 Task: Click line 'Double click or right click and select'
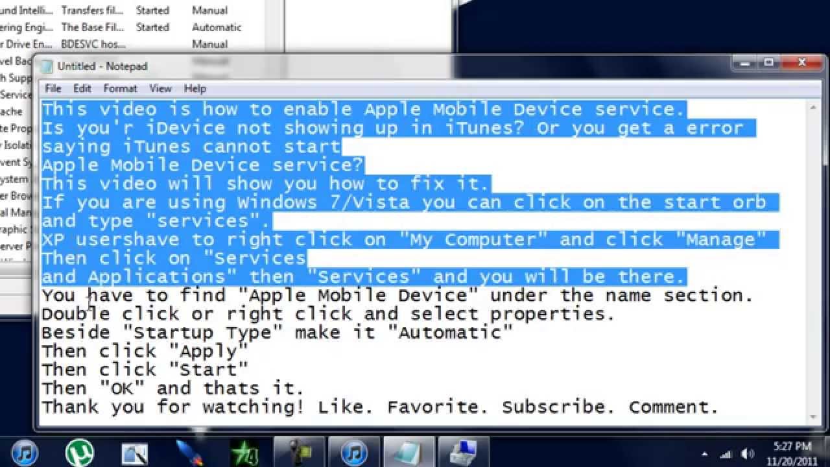tap(328, 314)
